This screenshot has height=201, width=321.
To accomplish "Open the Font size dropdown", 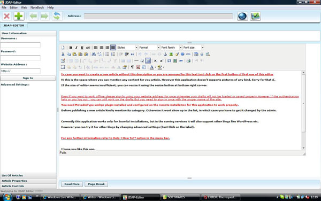I will click(193, 48).
